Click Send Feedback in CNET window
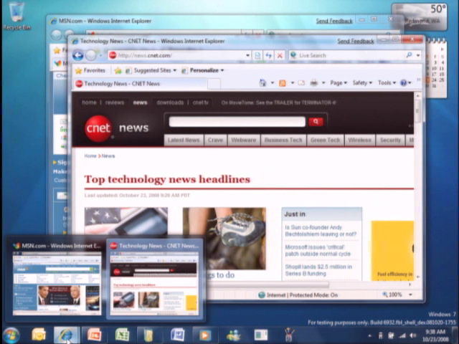459x344 pixels. pyautogui.click(x=356, y=42)
